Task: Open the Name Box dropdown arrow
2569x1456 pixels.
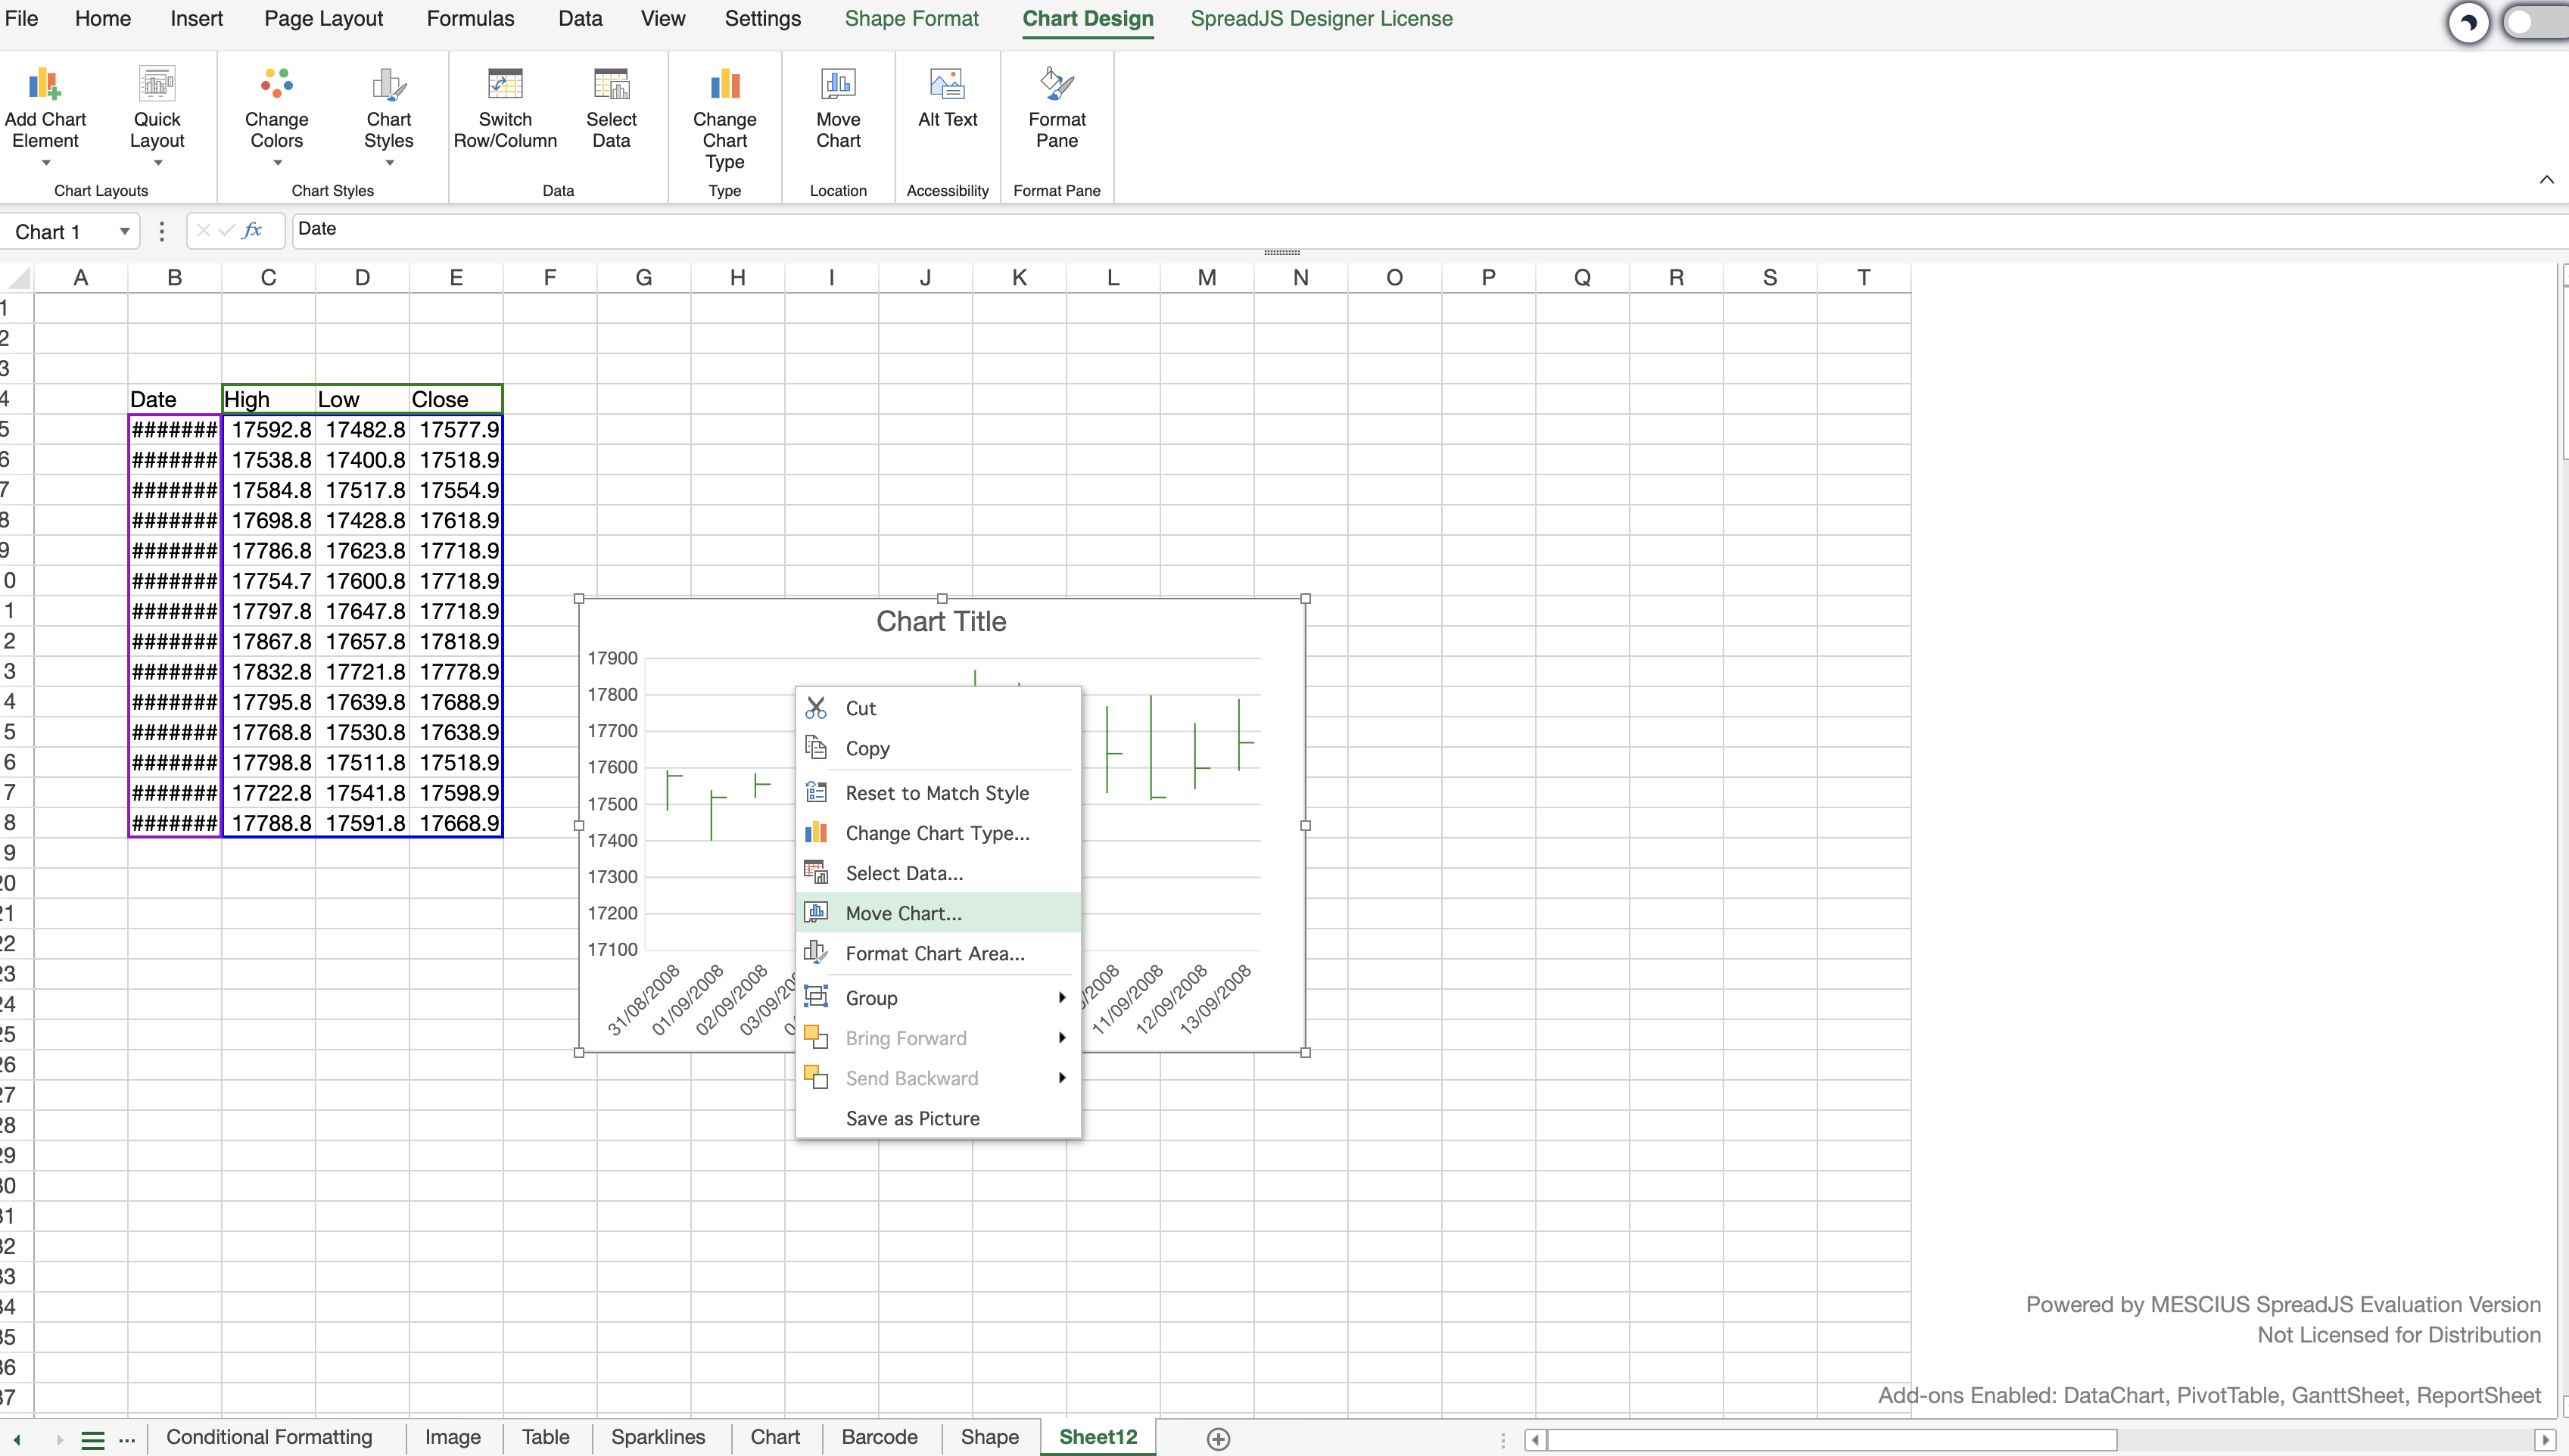Action: click(x=124, y=232)
